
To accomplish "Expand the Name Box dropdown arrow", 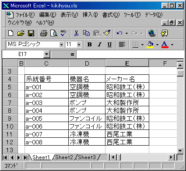I will [46, 54].
